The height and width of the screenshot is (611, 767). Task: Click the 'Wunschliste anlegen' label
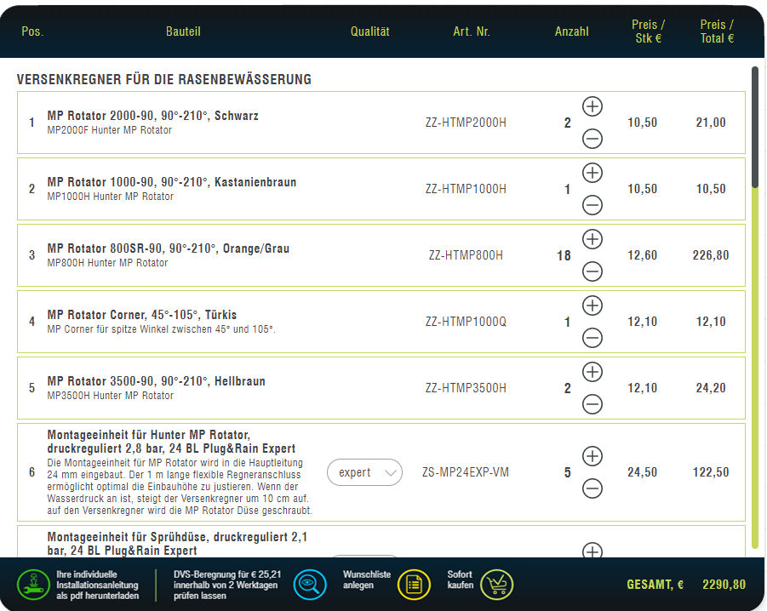pyautogui.click(x=367, y=580)
